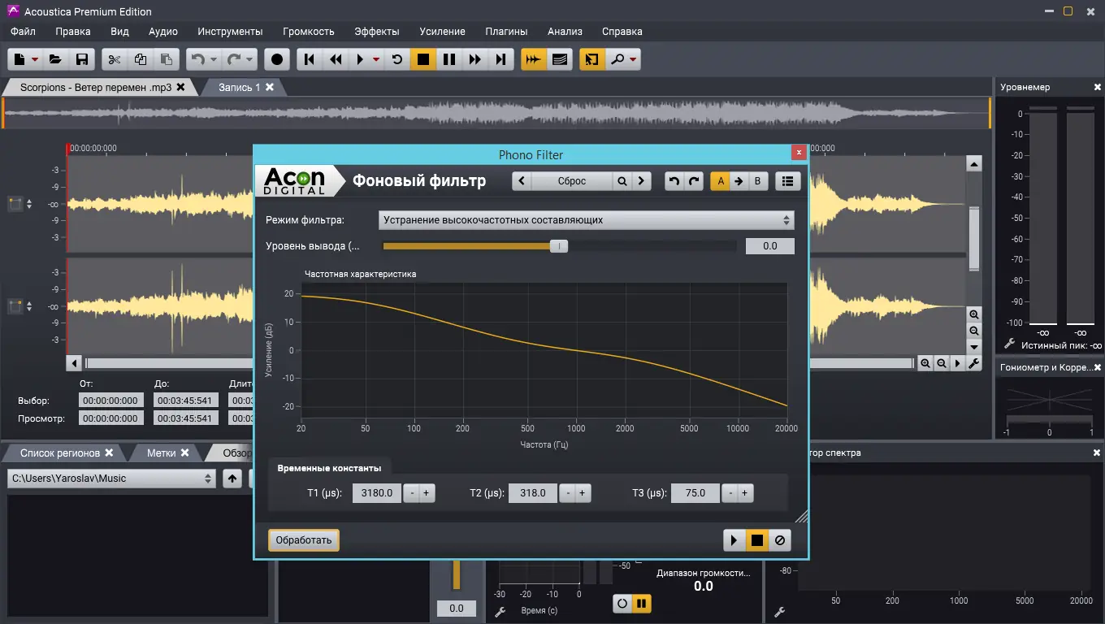Open the Эффекты menu
This screenshot has width=1105, height=624.
[x=377, y=32]
